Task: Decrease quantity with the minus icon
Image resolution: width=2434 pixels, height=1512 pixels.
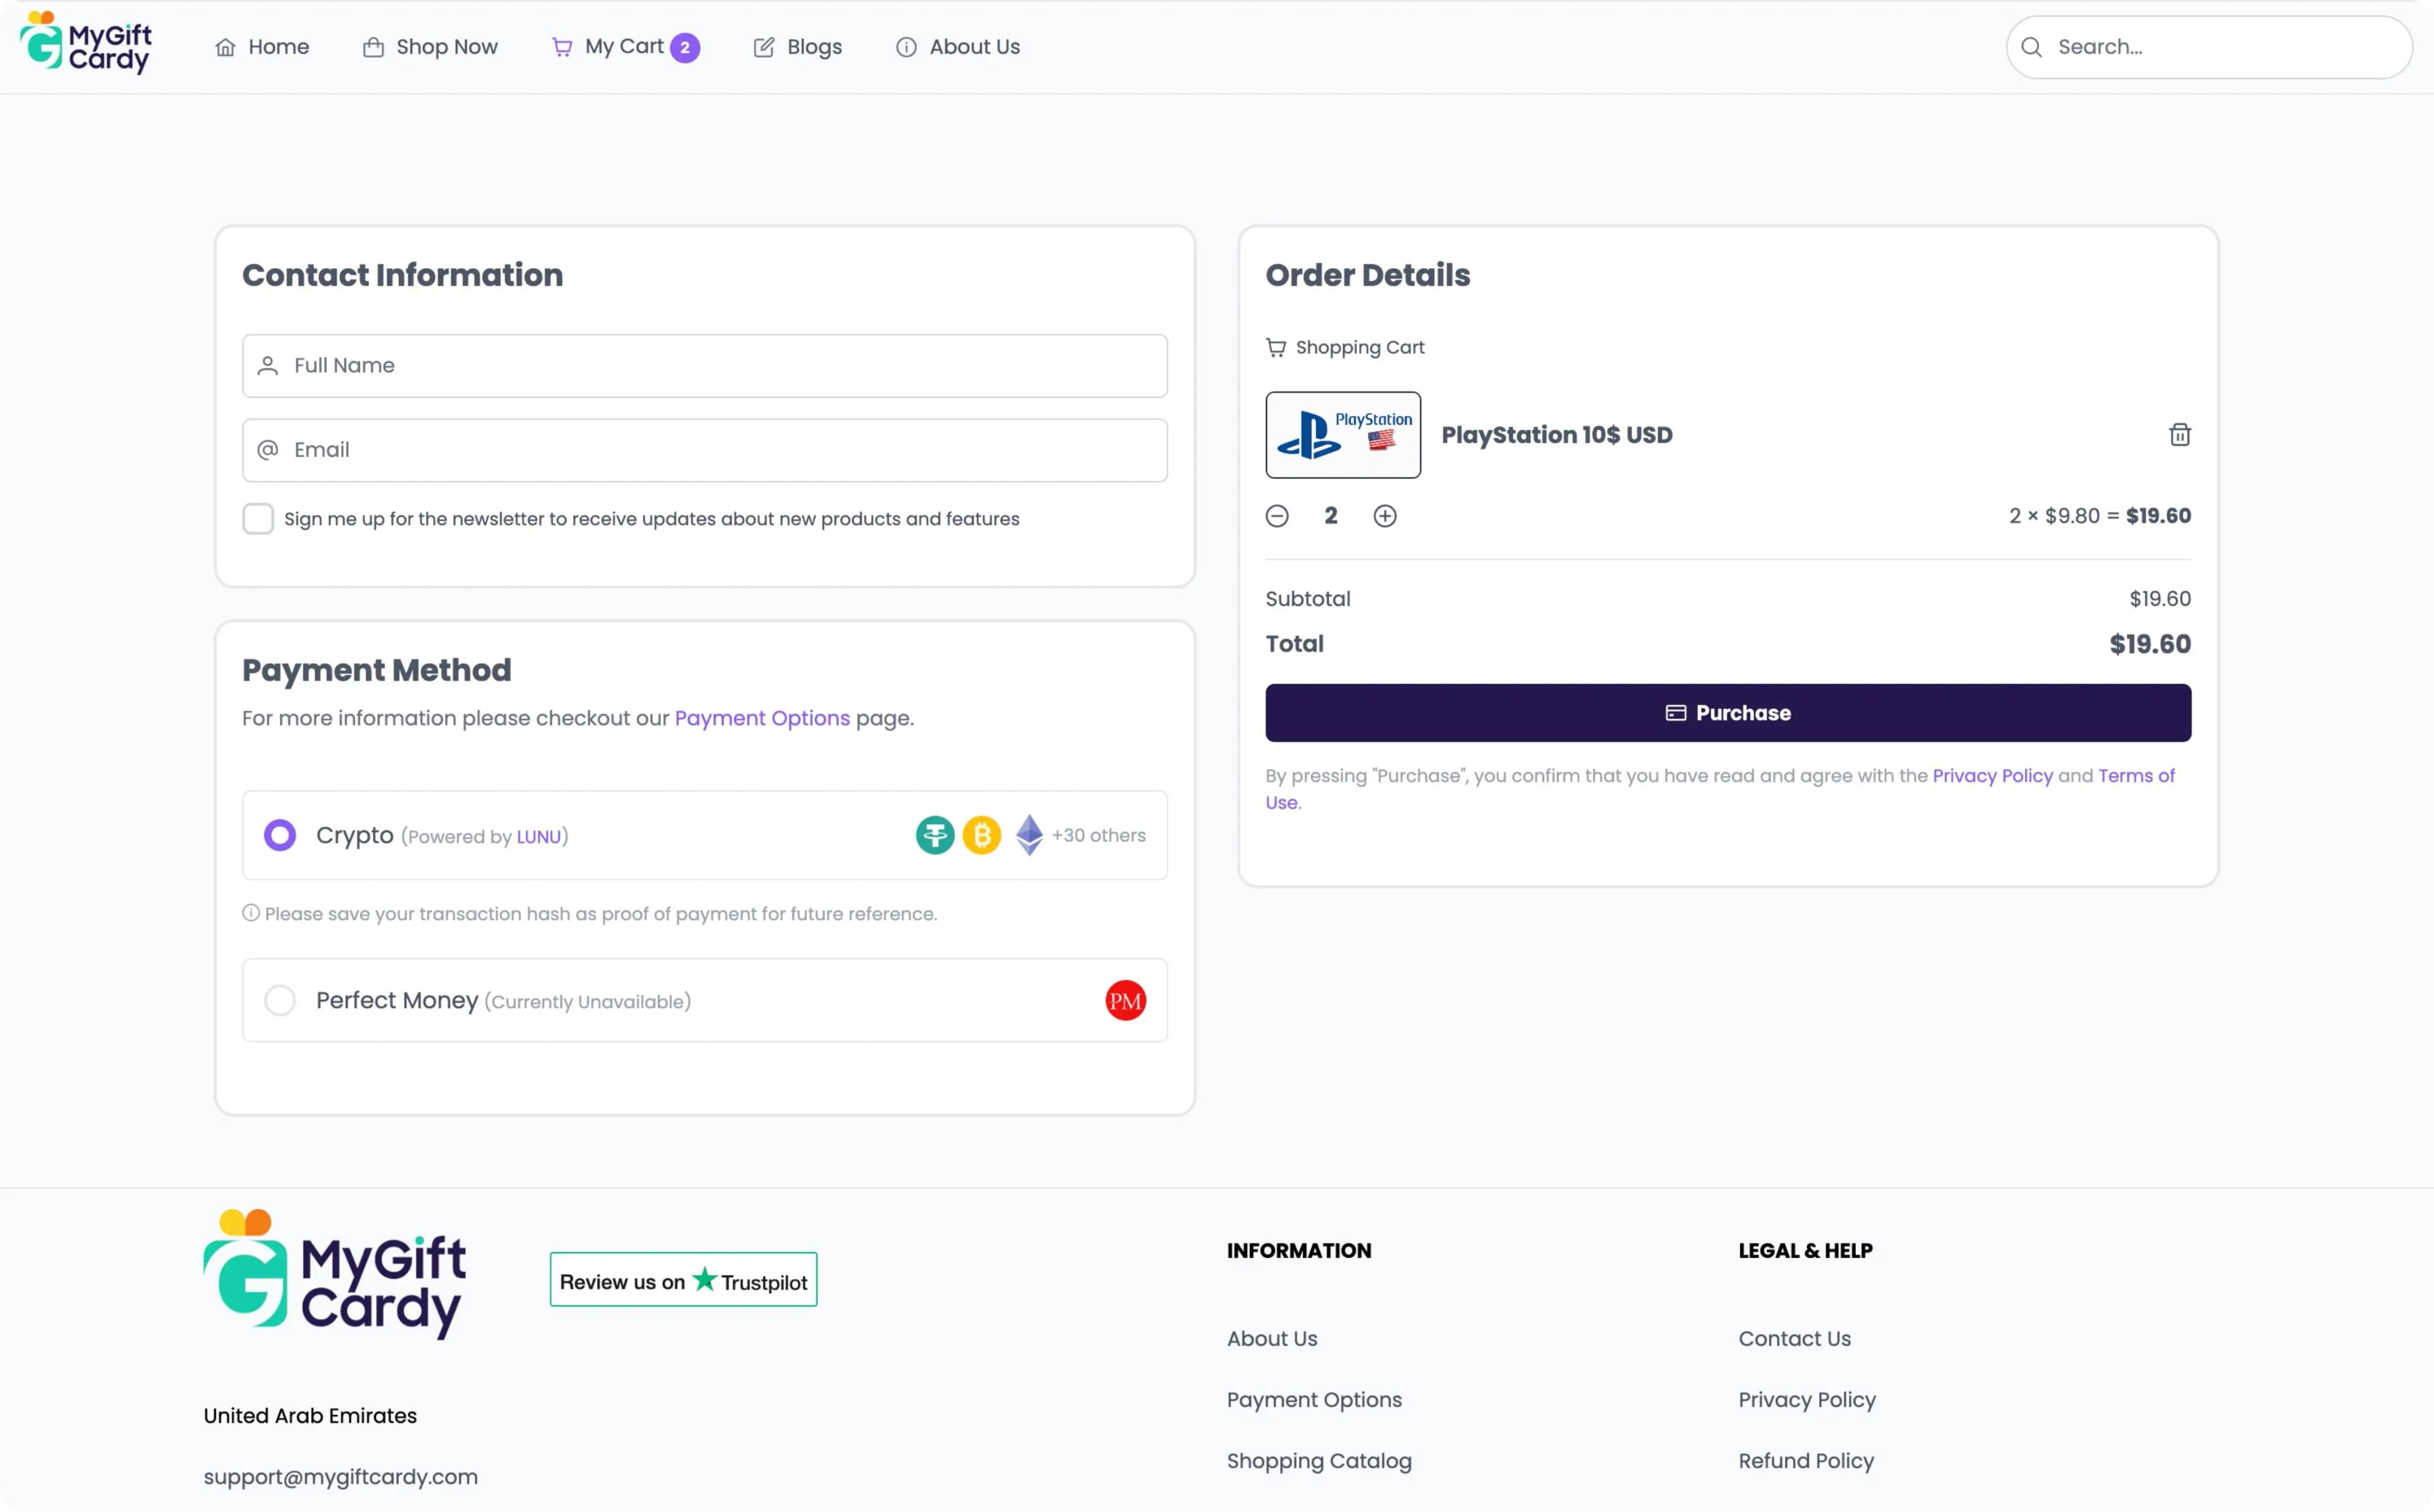Action: pyautogui.click(x=1277, y=516)
